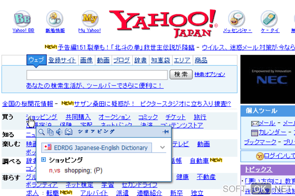Open the 健康 link
Image resolution: width=295 pixels, height=196 pixels.
(x=182, y=177)
